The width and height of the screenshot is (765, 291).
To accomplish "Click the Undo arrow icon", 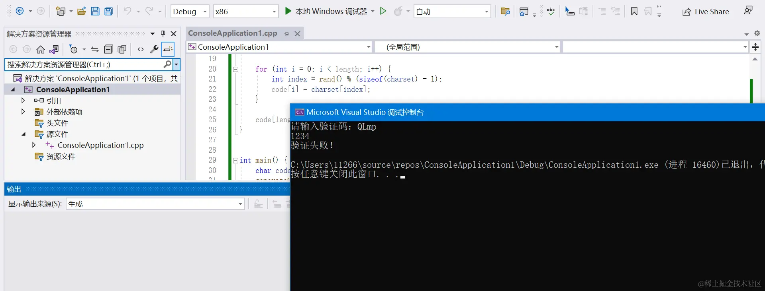I will [127, 11].
